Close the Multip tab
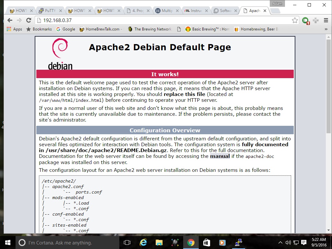The width and height of the screenshot is (332, 249). point(177,11)
